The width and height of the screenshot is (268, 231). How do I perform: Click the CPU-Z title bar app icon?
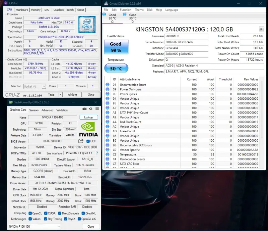click(6, 3)
